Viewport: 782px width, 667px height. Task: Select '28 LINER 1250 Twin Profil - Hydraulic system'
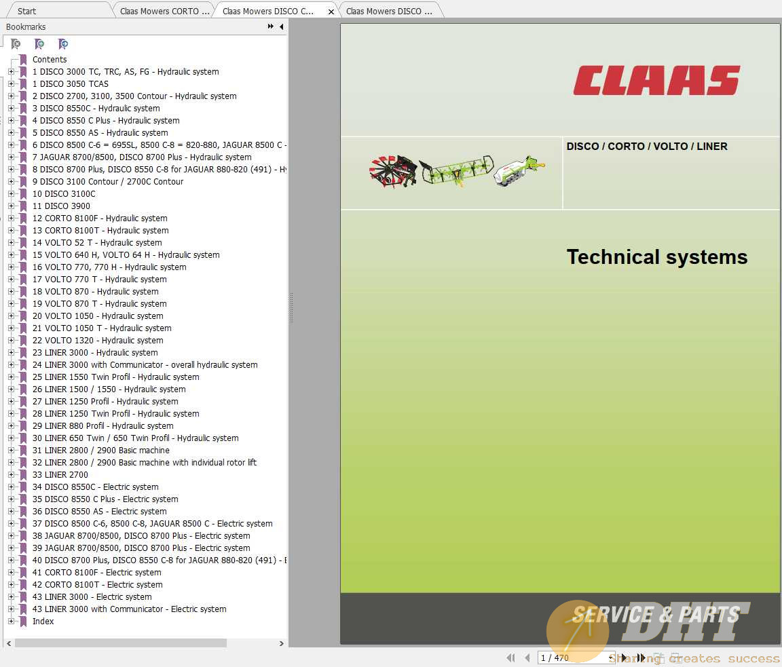coord(115,414)
